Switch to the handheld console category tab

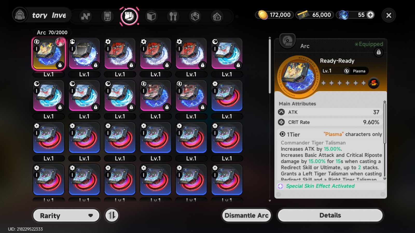click(107, 16)
